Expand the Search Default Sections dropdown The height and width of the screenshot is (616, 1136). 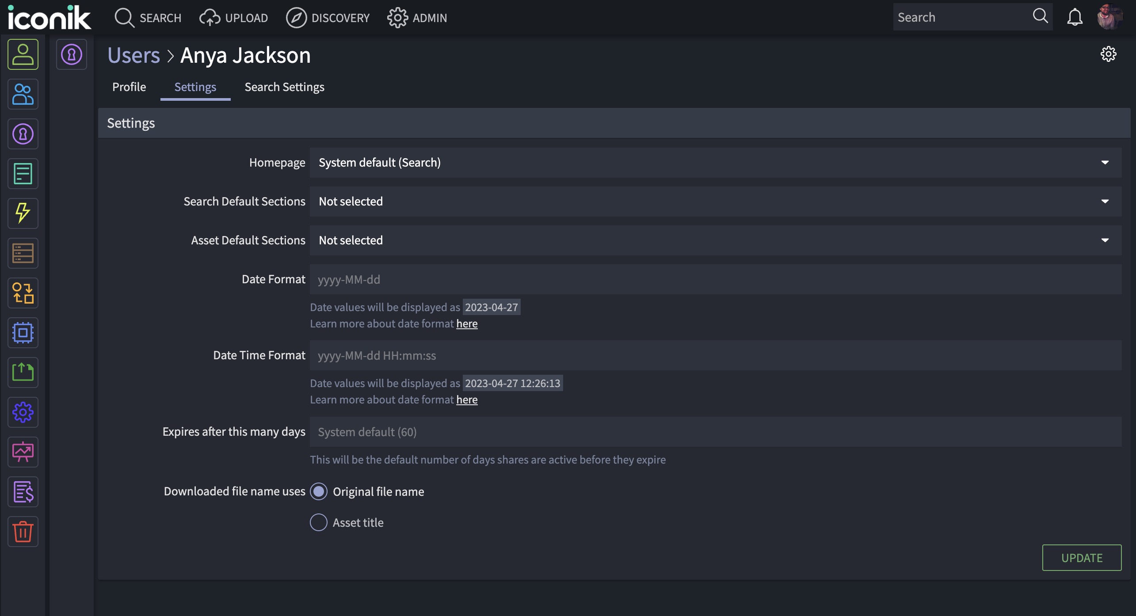[1105, 201]
